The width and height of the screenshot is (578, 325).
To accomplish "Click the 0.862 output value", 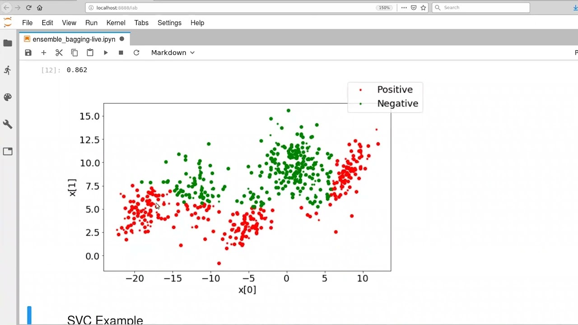I will [77, 70].
